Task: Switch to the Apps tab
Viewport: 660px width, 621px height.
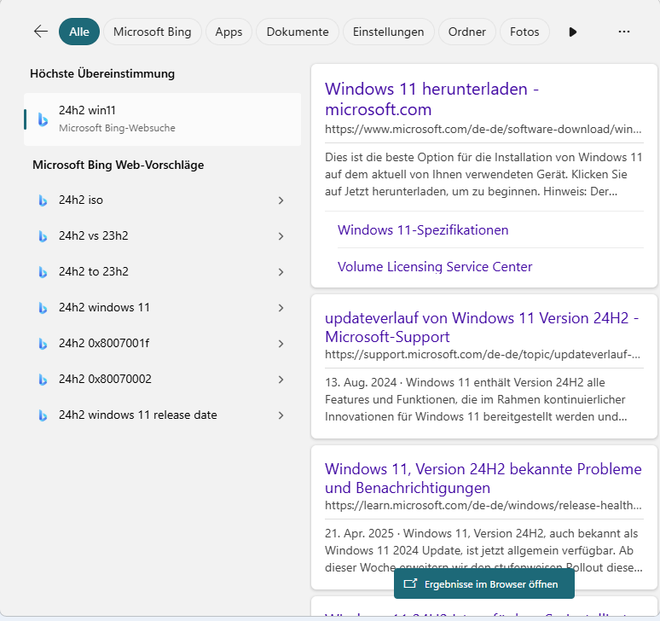Action: click(x=229, y=32)
